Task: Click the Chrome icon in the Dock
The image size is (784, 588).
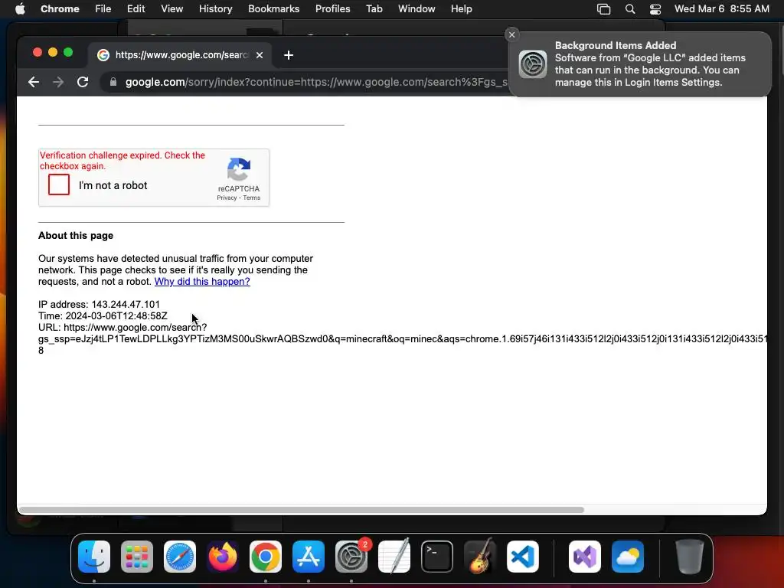Action: click(x=266, y=557)
